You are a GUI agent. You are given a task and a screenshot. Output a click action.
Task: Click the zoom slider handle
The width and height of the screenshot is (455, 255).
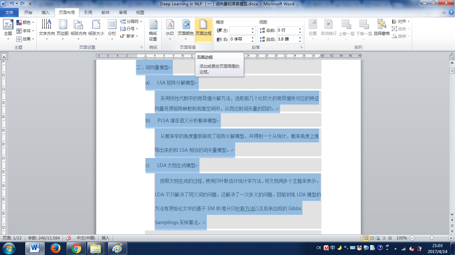point(432,238)
